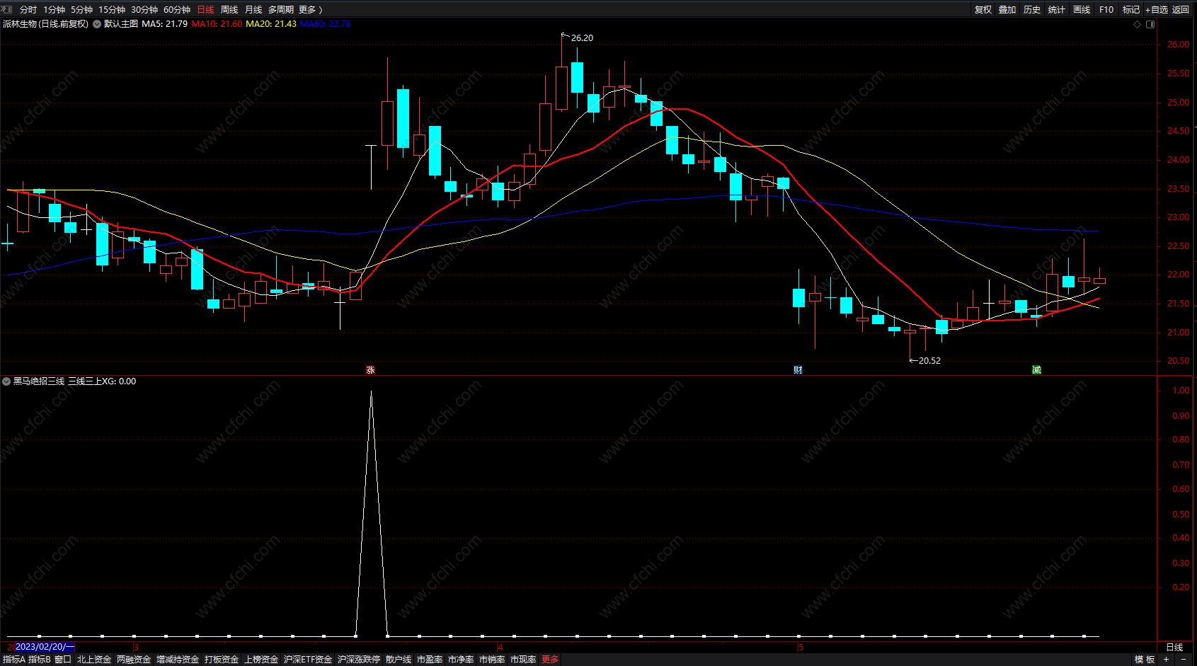Show 市现率 indicator
The image size is (1197, 666).
click(523, 660)
